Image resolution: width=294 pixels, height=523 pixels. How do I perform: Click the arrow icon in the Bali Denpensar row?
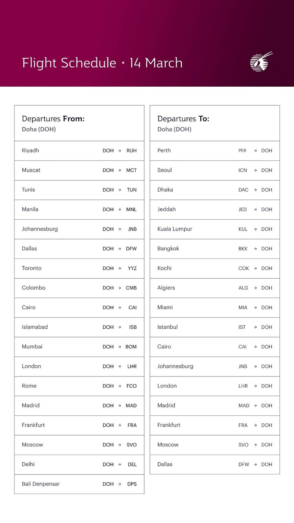click(x=120, y=484)
